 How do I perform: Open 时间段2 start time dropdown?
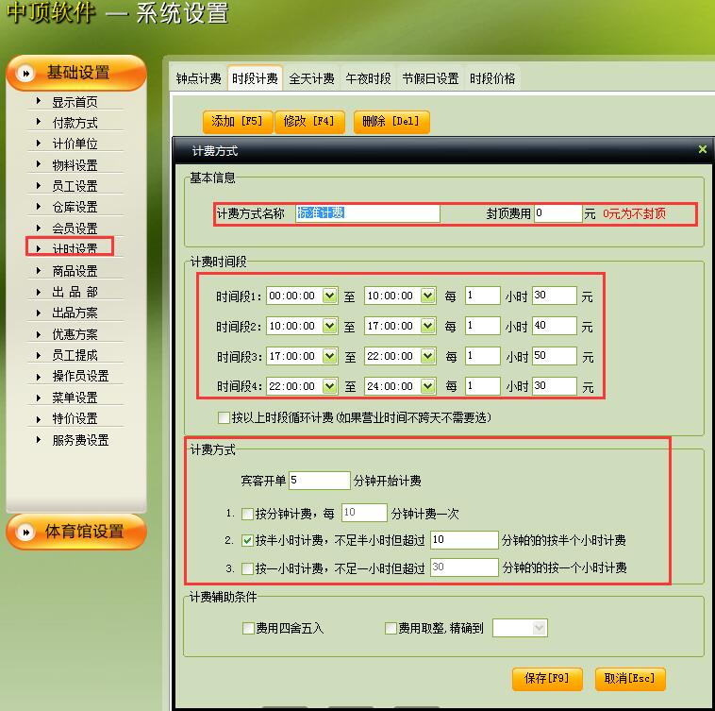[x=329, y=326]
